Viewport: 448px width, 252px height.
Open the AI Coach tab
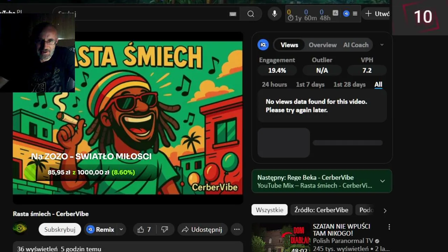pyautogui.click(x=356, y=45)
